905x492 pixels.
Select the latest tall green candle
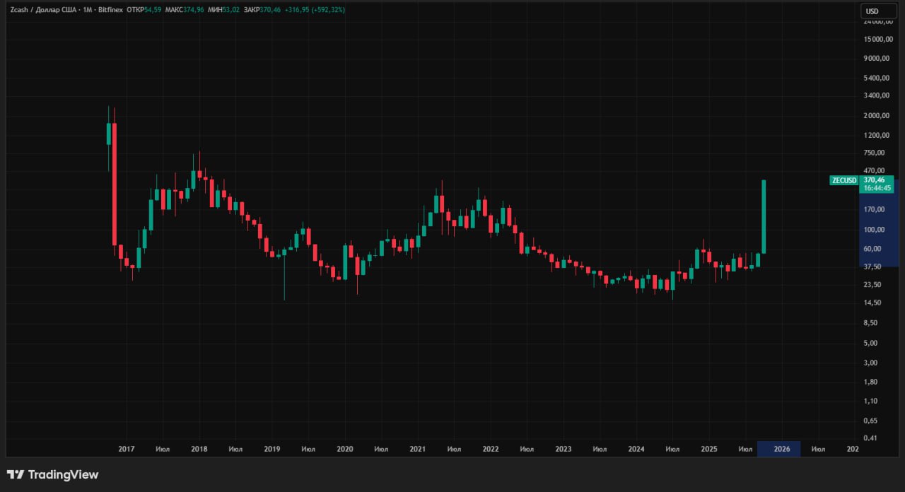(x=764, y=216)
